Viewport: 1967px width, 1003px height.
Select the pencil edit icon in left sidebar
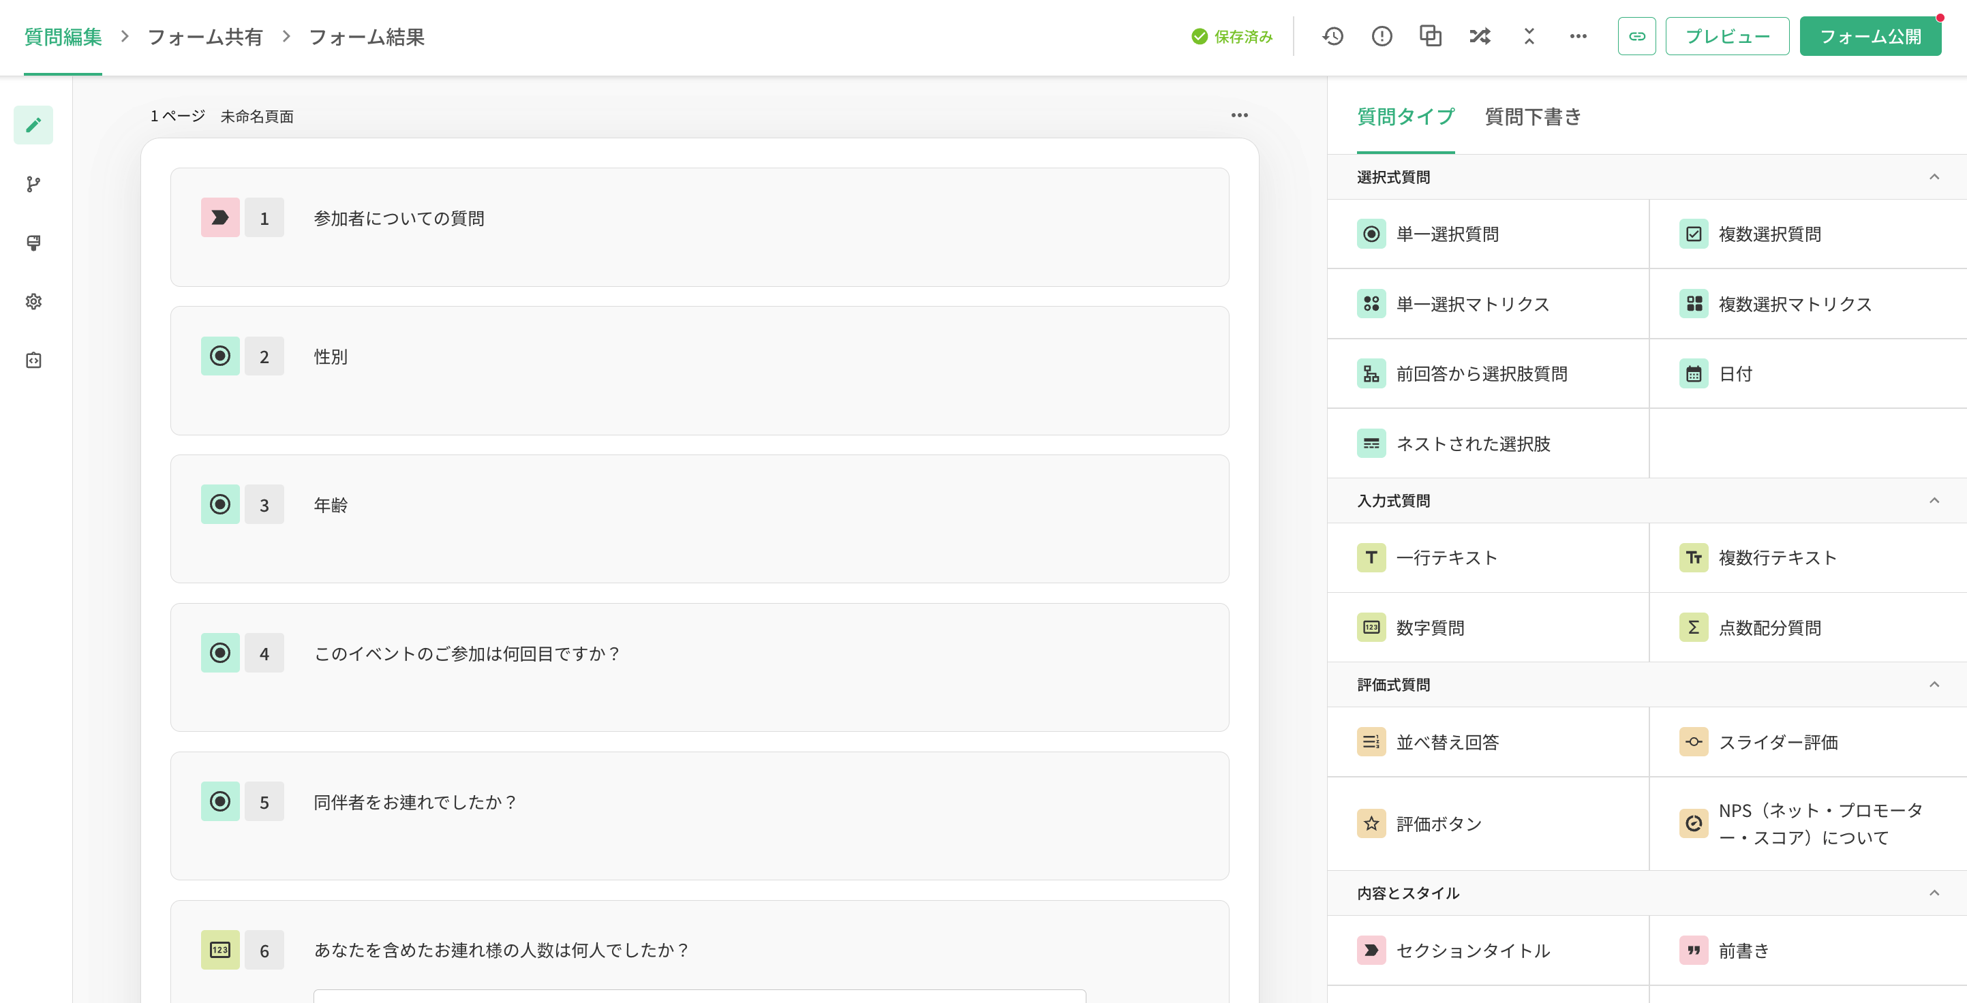click(x=33, y=125)
